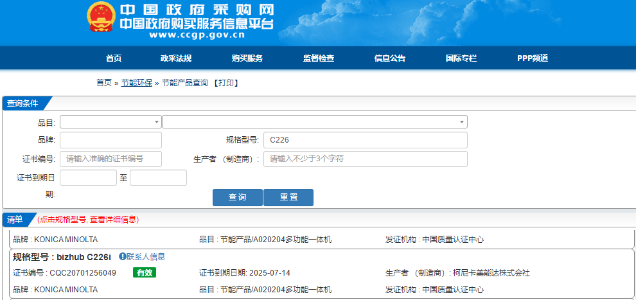This screenshot has height=300, width=636.
Task: Follow the 节能环保 breadcrumb link
Action: click(137, 83)
